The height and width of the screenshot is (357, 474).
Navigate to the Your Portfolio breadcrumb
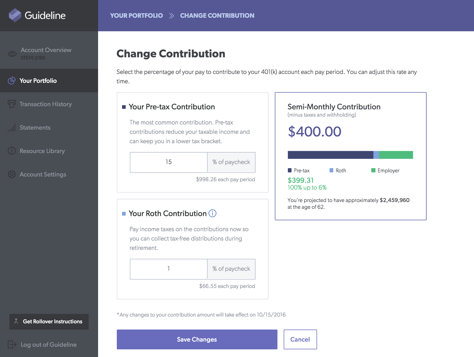click(136, 16)
